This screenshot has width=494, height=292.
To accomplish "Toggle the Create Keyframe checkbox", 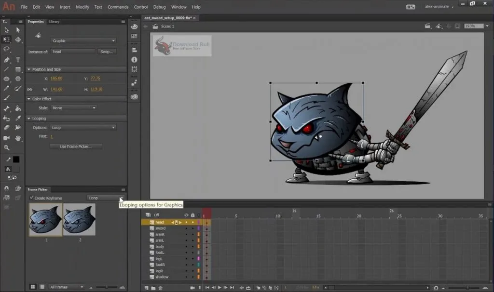I will 31,198.
